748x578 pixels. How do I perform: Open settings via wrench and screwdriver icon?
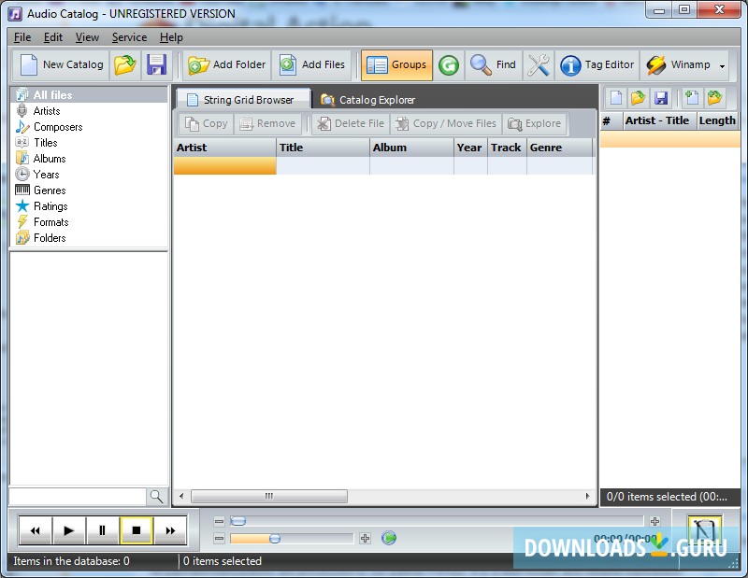click(x=539, y=64)
